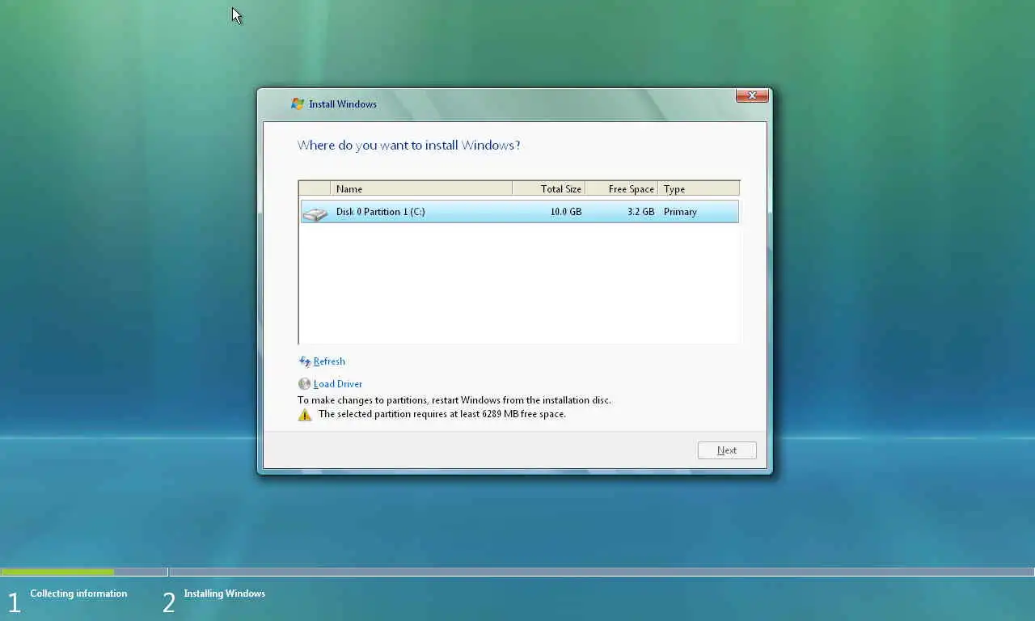Click the 3.2 GB free space value
The width and height of the screenshot is (1035, 621).
(641, 212)
